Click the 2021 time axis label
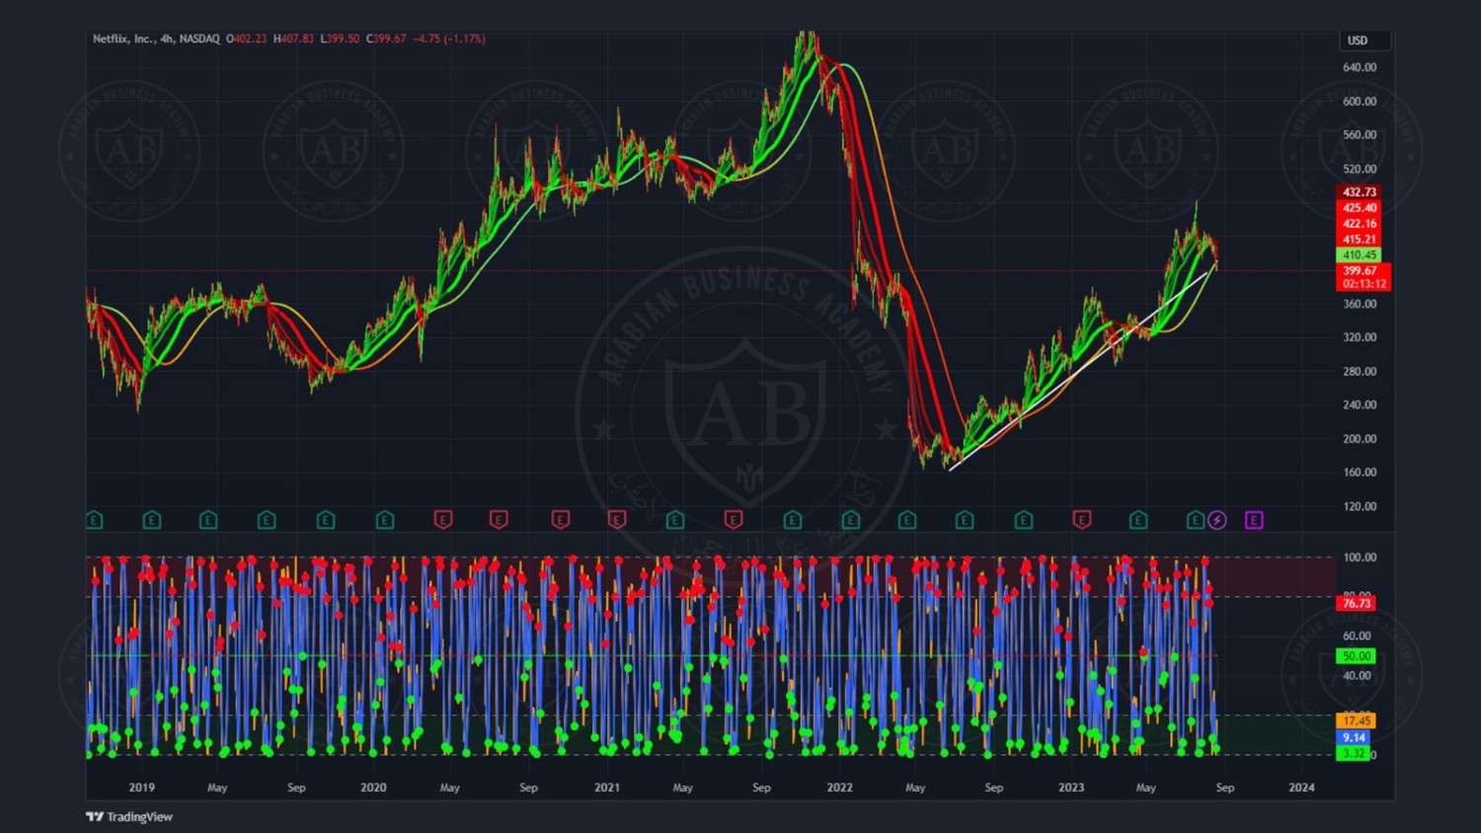The image size is (1481, 833). tap(607, 788)
